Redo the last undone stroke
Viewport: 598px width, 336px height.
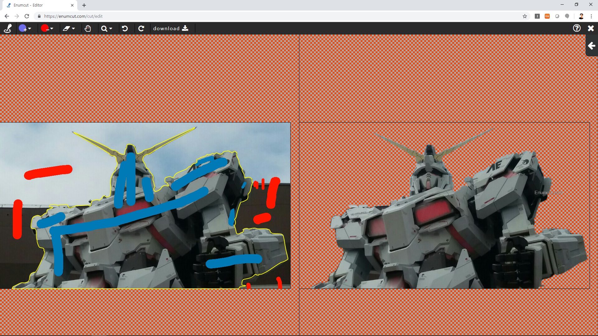tap(141, 28)
